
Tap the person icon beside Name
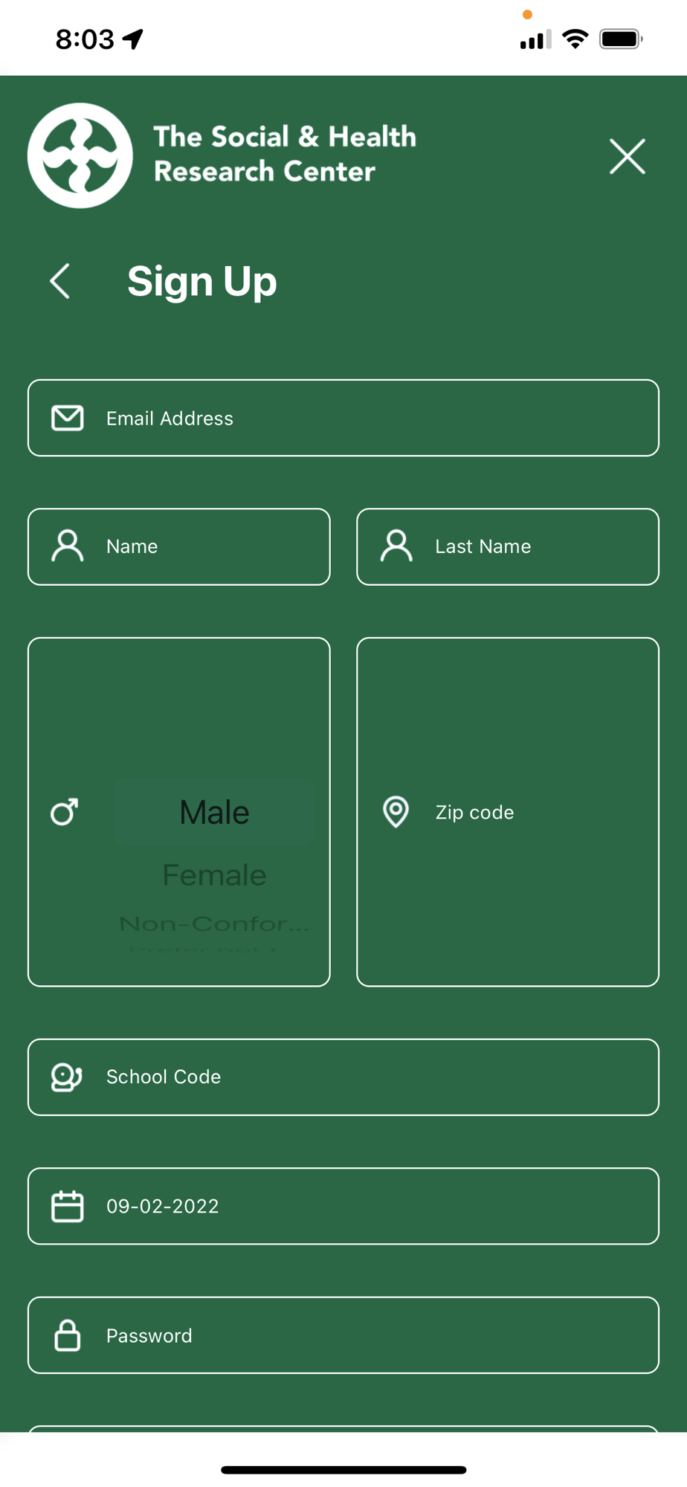(67, 546)
